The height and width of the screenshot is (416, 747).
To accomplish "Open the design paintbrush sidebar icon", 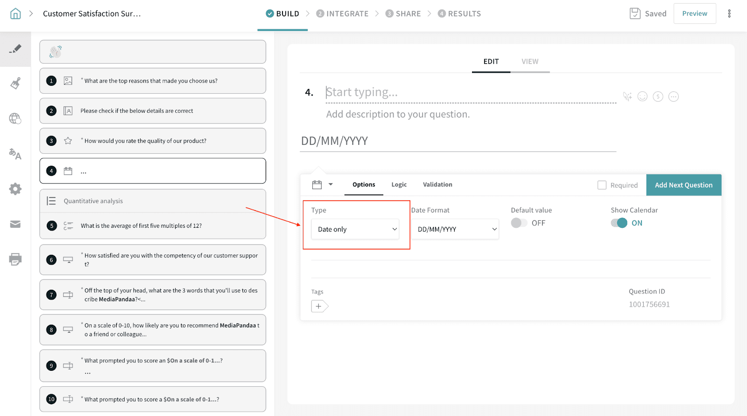I will 15,84.
